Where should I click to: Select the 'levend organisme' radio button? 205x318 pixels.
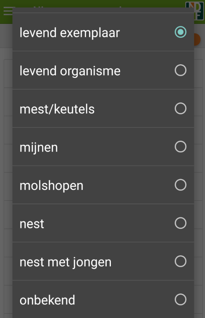[x=180, y=70]
